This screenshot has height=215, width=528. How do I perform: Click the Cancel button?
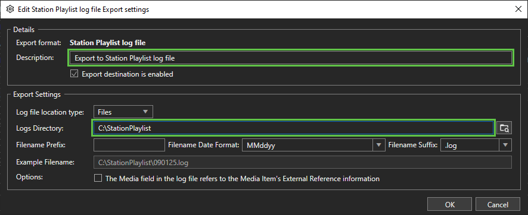coord(498,204)
